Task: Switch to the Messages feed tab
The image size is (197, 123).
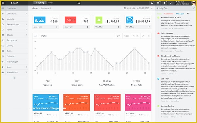Action: [x=180, y=14]
